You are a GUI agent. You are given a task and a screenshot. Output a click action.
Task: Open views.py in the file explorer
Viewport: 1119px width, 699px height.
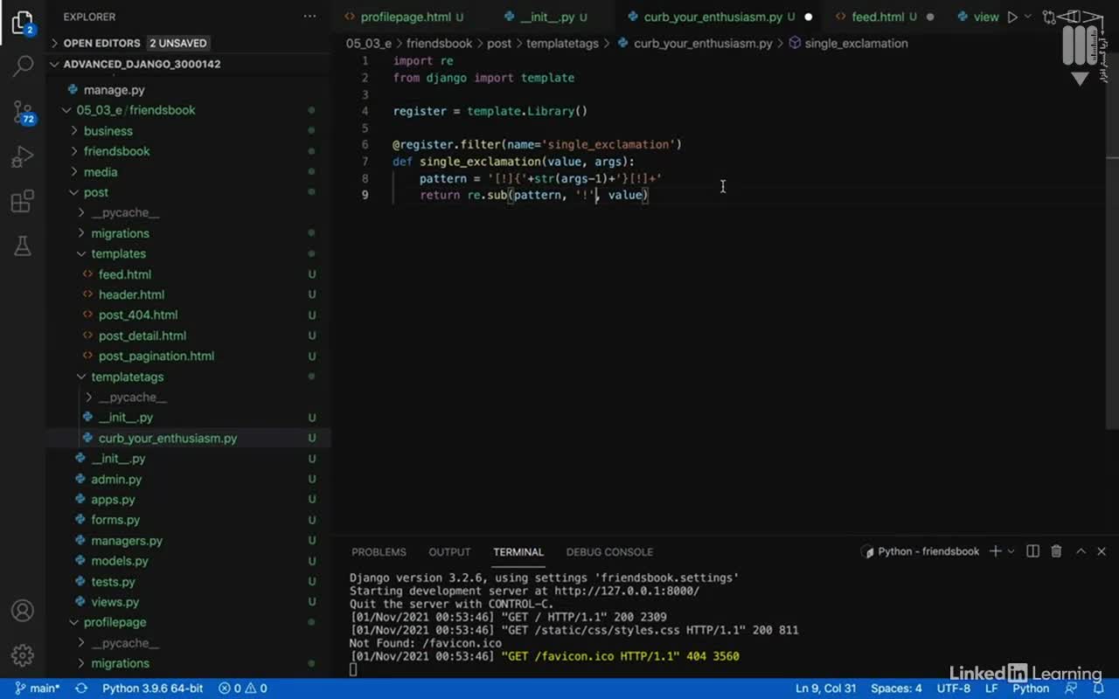115,602
